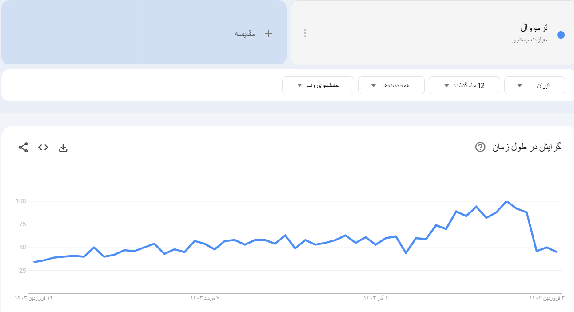Image resolution: width=574 pixels, height=312 pixels.
Task: Click the blue dot marker next to ترموال
Action: 561,33
